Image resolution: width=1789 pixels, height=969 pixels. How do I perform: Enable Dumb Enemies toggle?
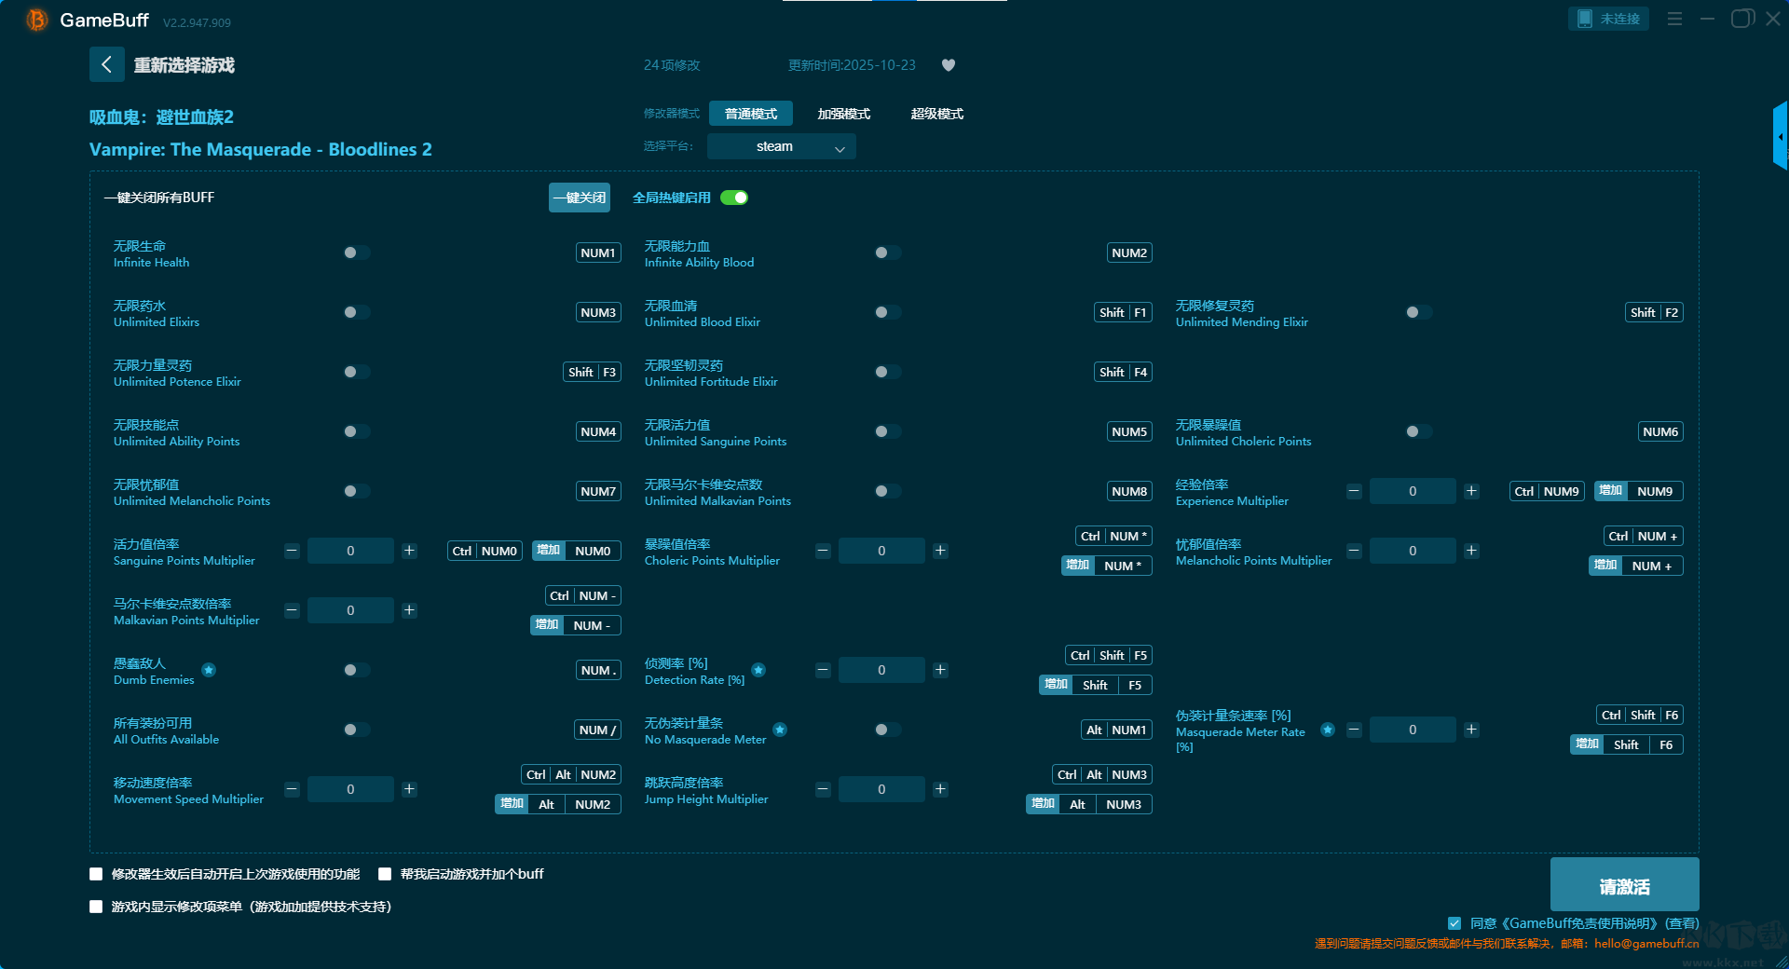[357, 670]
